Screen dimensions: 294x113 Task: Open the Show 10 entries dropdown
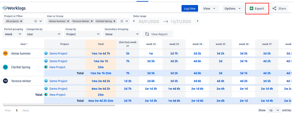274,110
